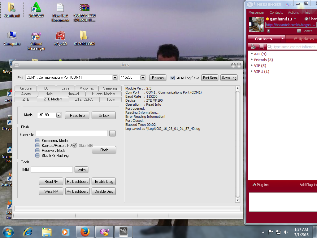Toggle the Skip IMEI checkbox
Viewport: 317px width, 238px height.
(x=75, y=145)
